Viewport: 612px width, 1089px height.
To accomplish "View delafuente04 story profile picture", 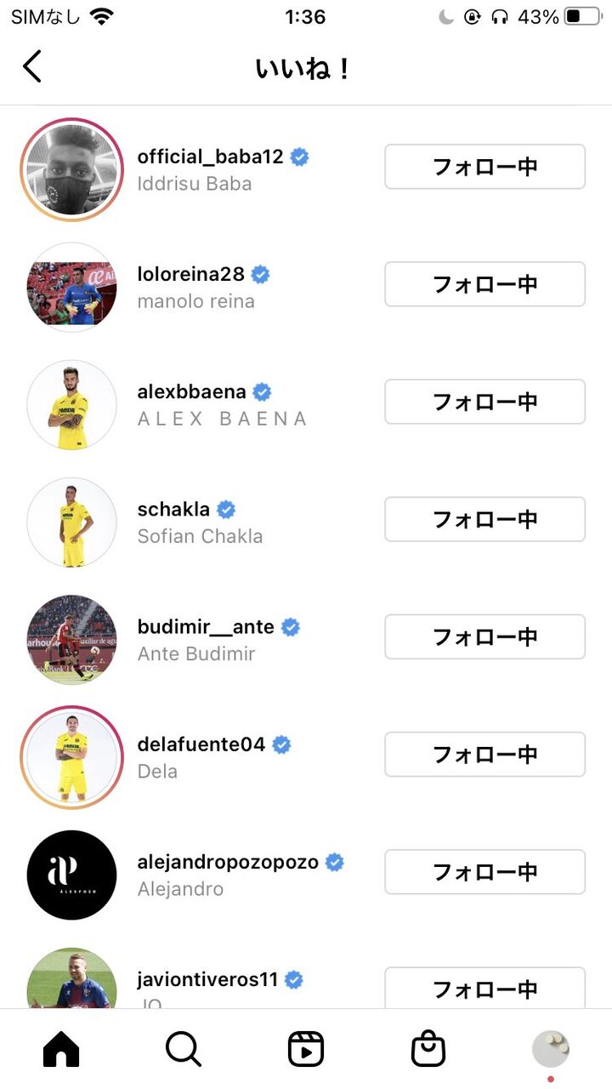I will 72,757.
